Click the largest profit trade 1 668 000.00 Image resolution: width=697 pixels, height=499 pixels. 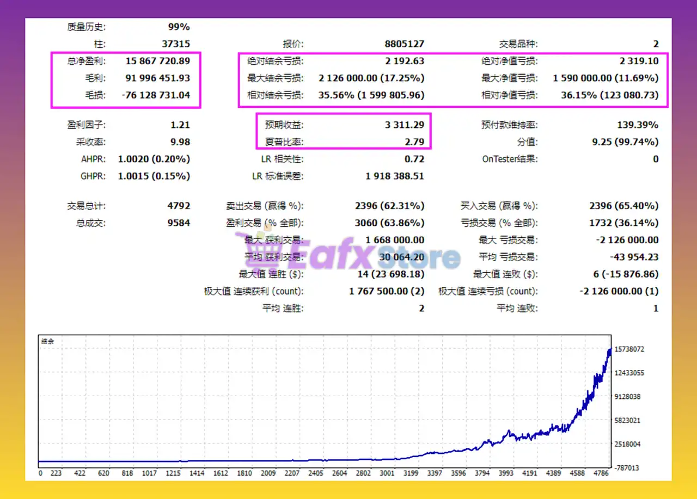point(395,240)
